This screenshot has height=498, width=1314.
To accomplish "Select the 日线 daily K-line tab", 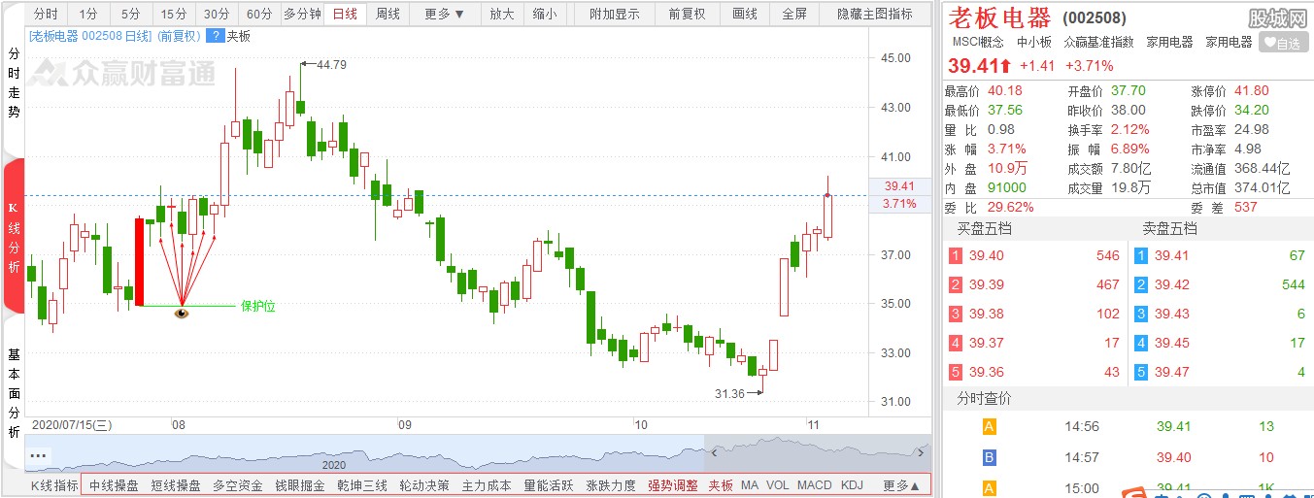I will pyautogui.click(x=345, y=14).
